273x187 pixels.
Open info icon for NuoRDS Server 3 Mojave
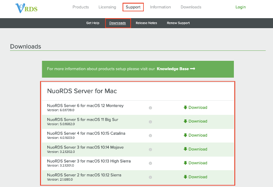[151, 149]
